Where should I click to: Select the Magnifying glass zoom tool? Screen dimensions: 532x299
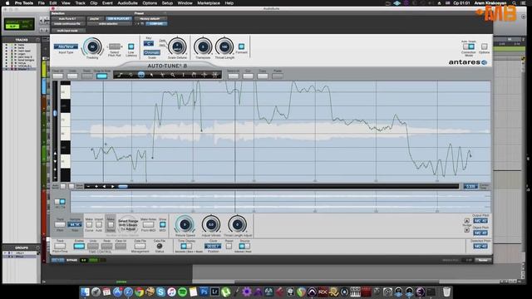tap(173, 75)
